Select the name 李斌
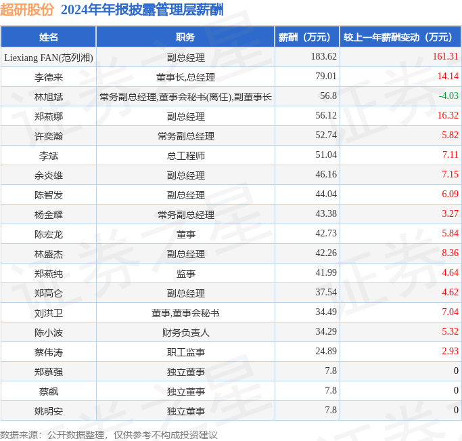This screenshot has width=462, height=441. point(49,156)
